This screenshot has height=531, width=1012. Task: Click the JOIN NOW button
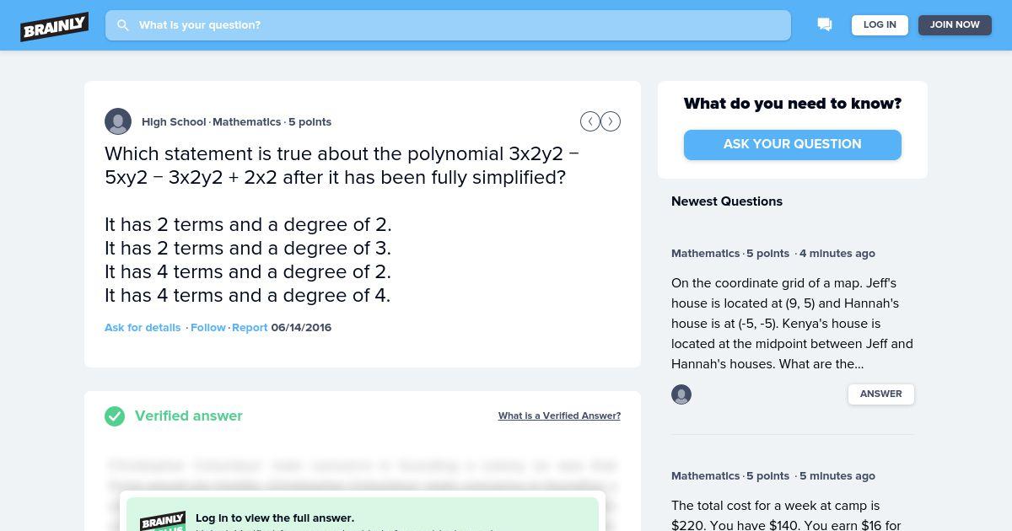[955, 25]
